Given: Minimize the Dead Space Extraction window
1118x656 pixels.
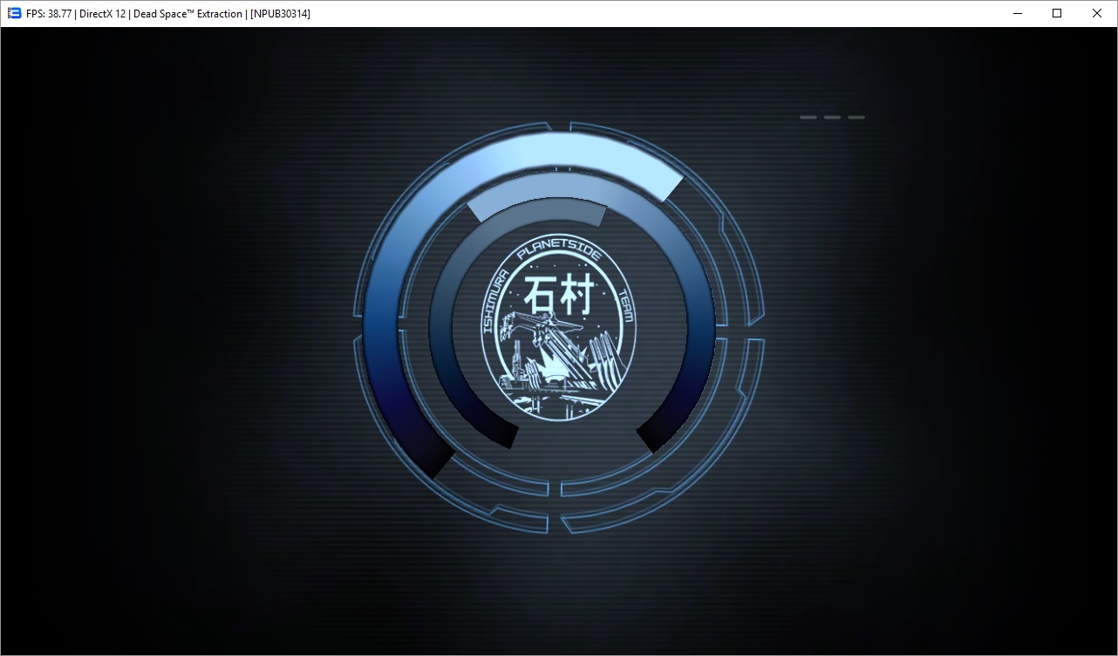Looking at the screenshot, I should [x=1017, y=13].
